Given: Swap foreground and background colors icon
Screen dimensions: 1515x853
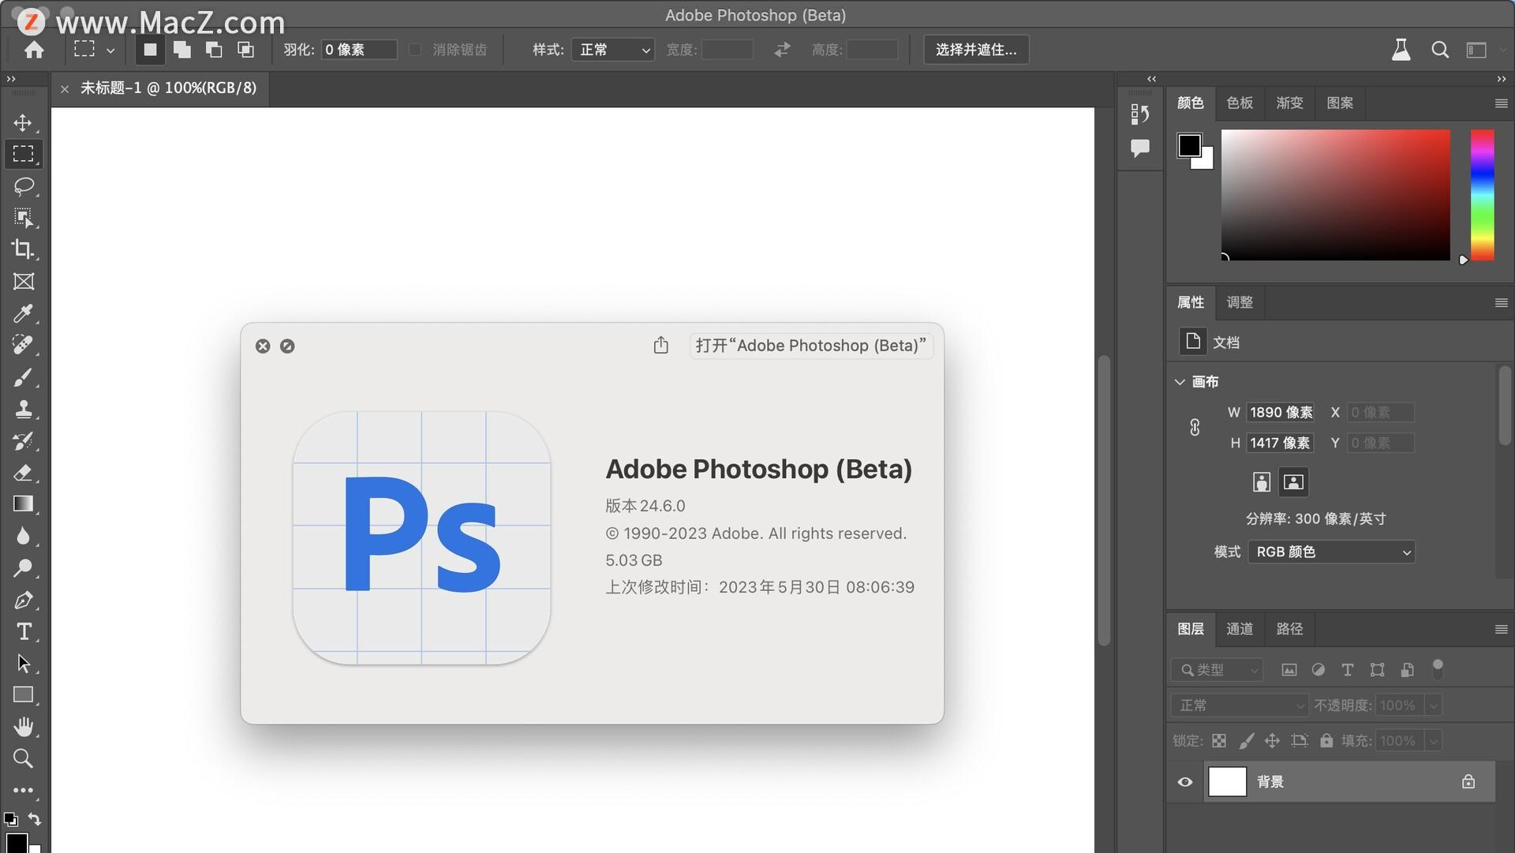Looking at the screenshot, I should pos(35,818).
